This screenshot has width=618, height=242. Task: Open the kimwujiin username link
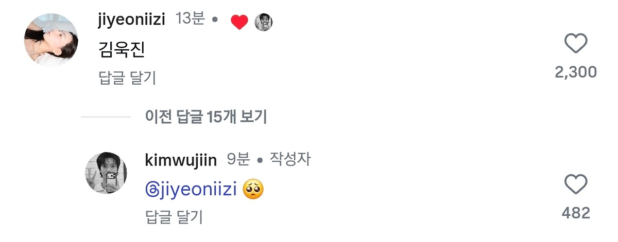(181, 160)
